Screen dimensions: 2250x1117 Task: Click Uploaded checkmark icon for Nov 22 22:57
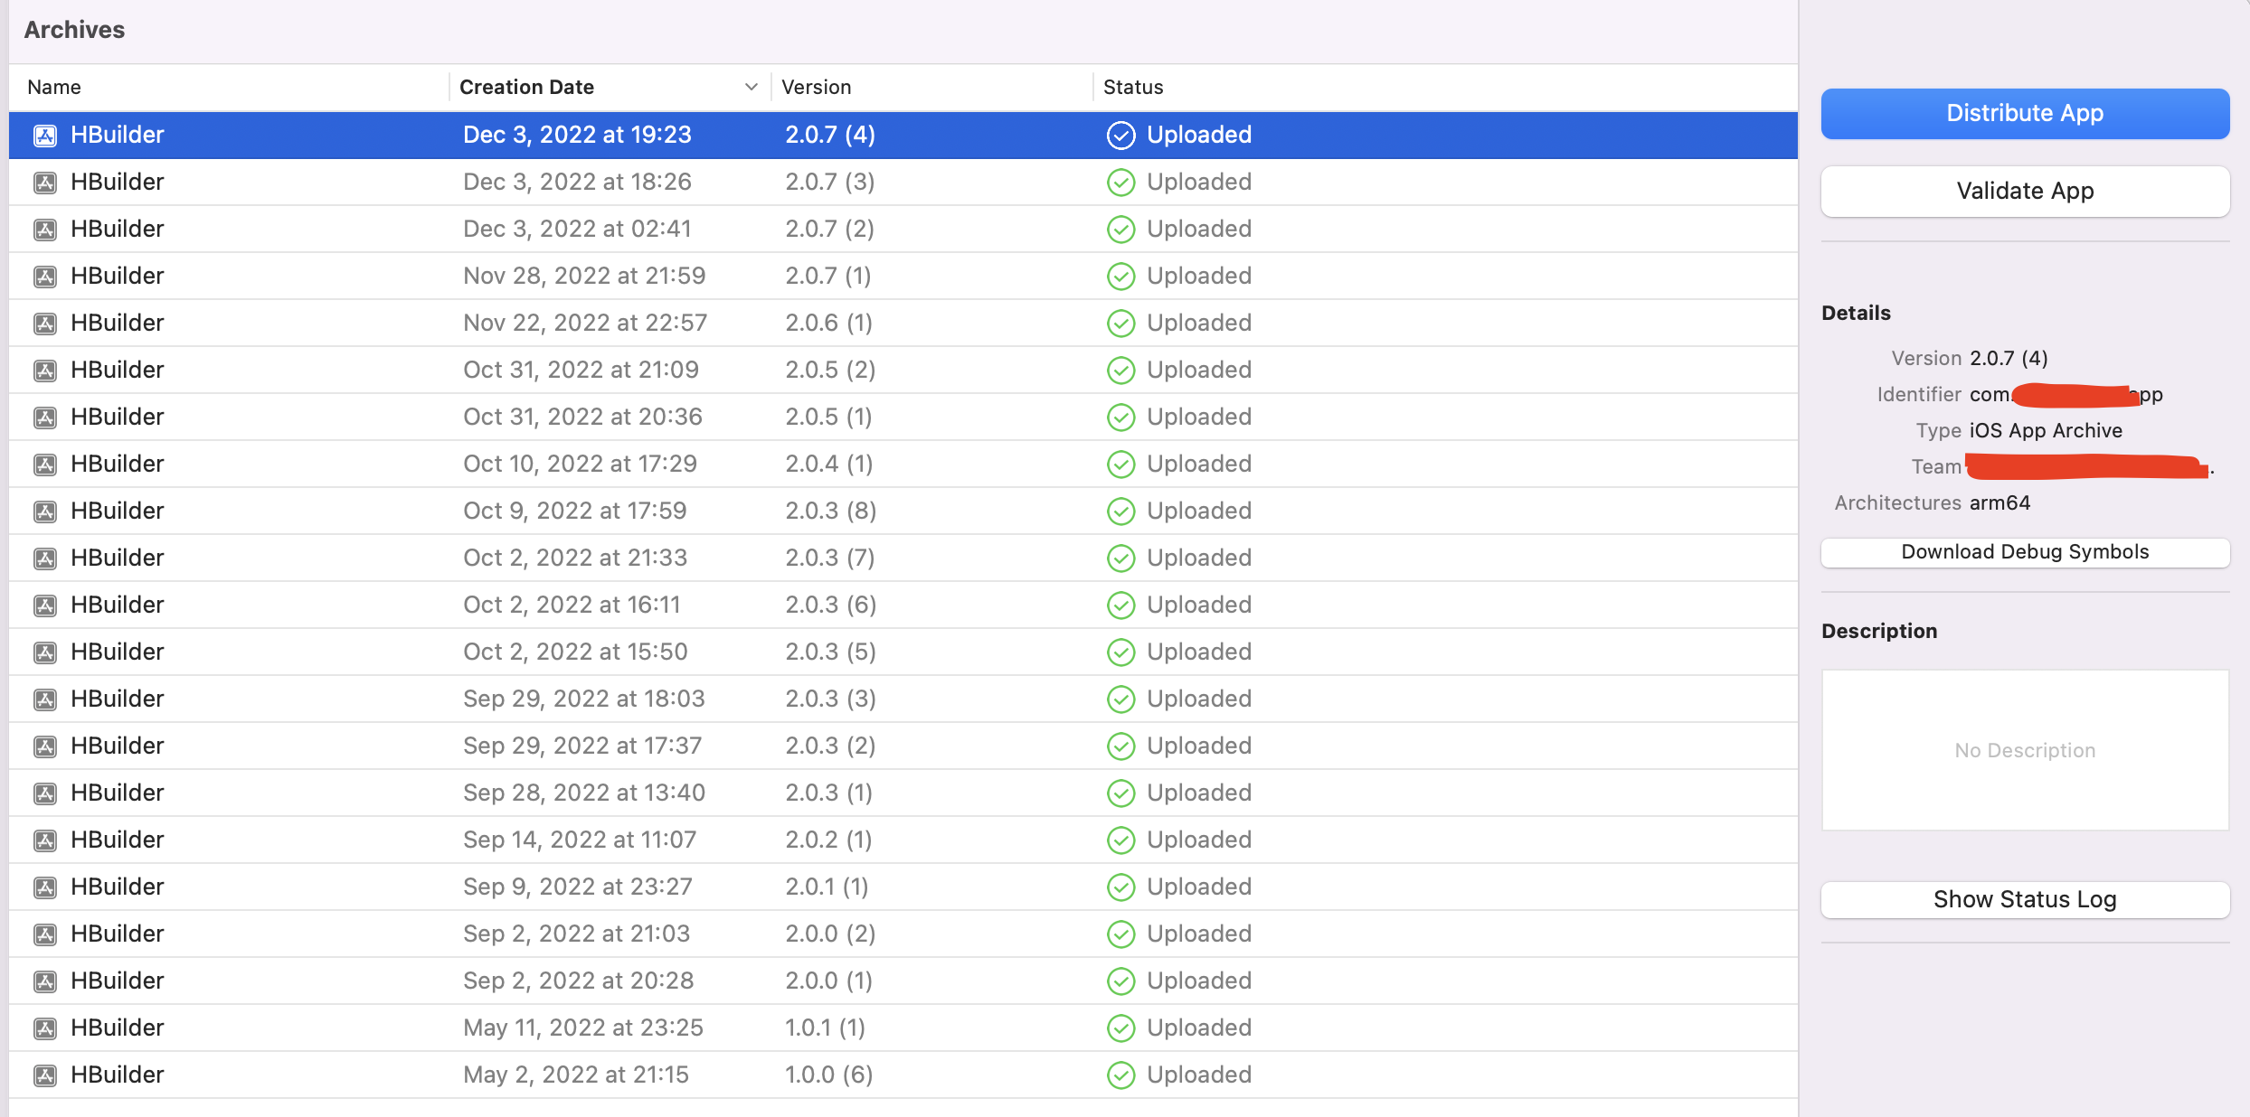pyautogui.click(x=1120, y=324)
